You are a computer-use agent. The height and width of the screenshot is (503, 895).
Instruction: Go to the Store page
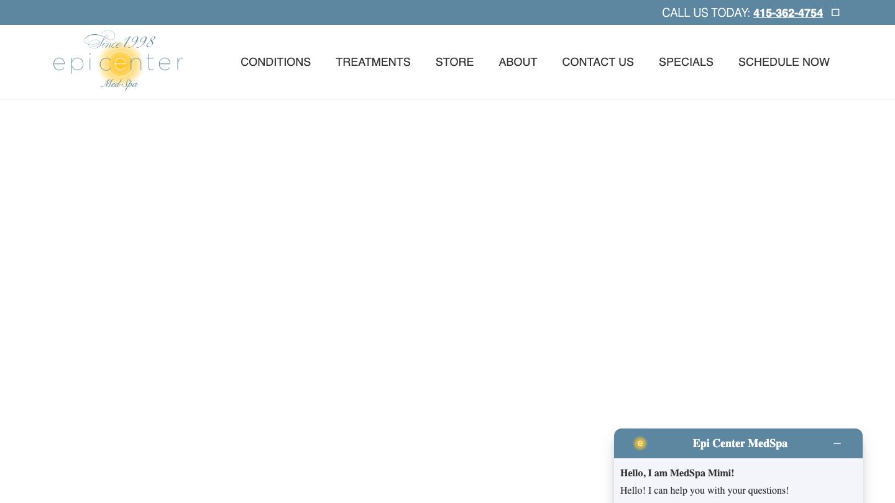(x=454, y=62)
